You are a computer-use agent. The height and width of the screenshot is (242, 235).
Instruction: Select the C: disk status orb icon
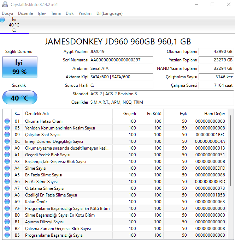(2, 20)
